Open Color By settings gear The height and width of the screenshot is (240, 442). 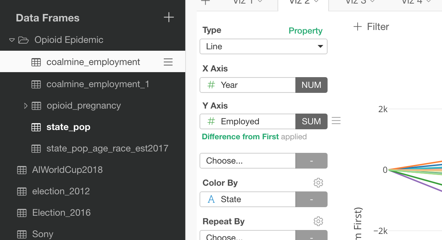tap(318, 183)
